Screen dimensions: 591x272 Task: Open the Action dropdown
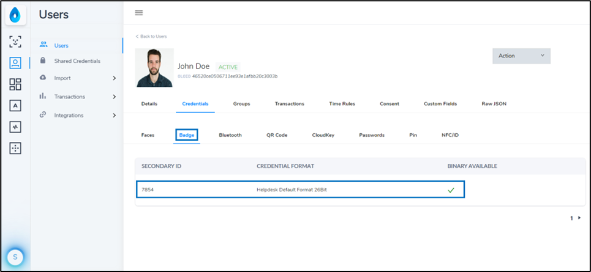[x=521, y=56]
